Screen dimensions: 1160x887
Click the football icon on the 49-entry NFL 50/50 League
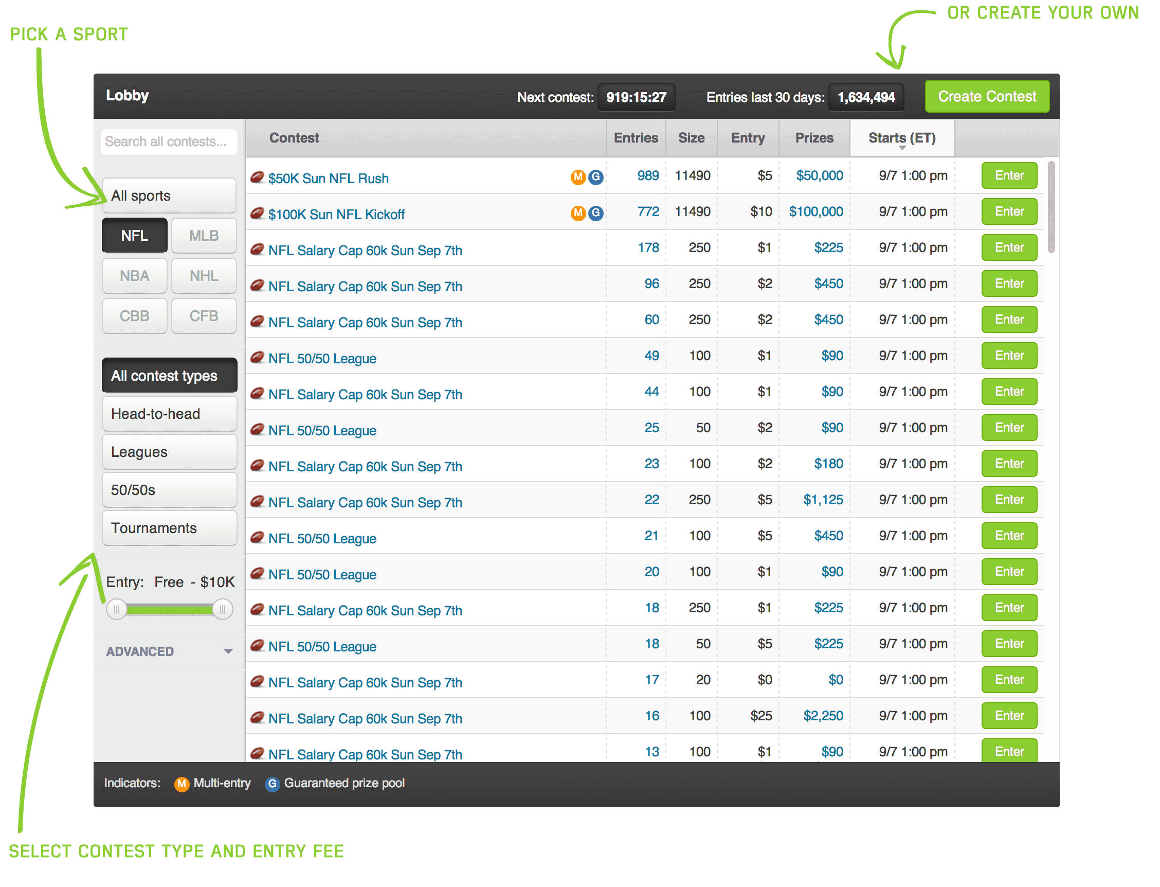[257, 357]
